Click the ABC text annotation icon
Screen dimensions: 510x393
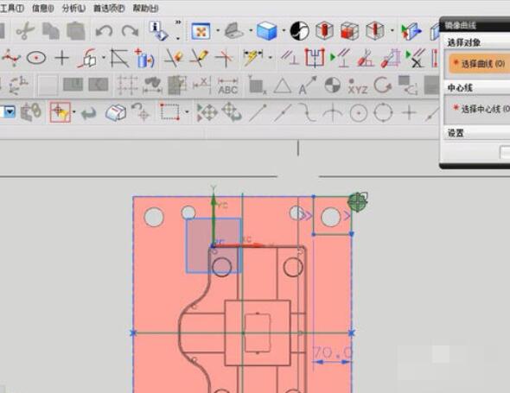tap(227, 86)
